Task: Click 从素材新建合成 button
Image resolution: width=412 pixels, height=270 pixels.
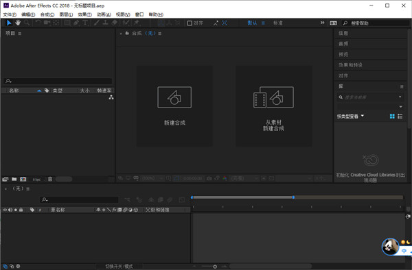Action: point(273,106)
